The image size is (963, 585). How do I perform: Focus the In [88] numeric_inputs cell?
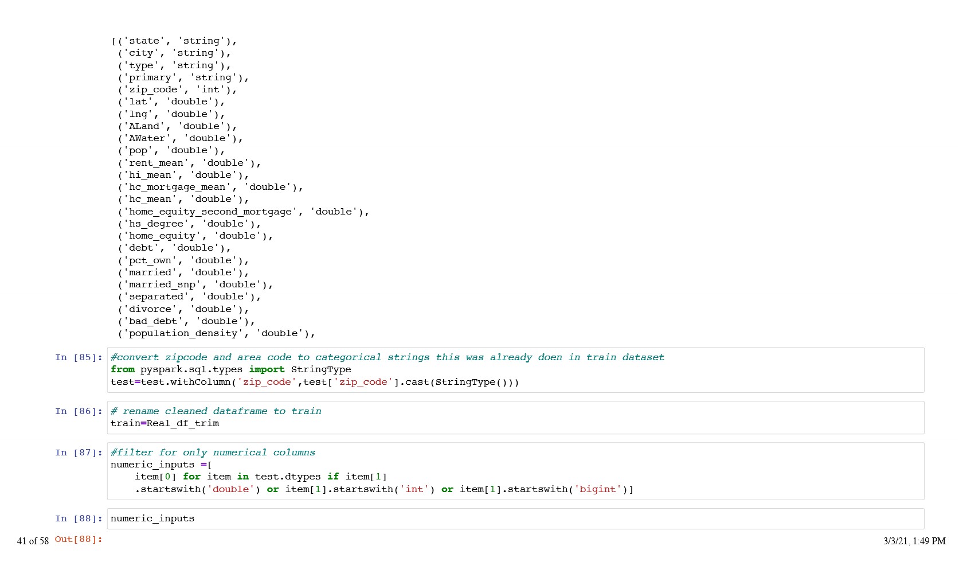pyautogui.click(x=516, y=518)
